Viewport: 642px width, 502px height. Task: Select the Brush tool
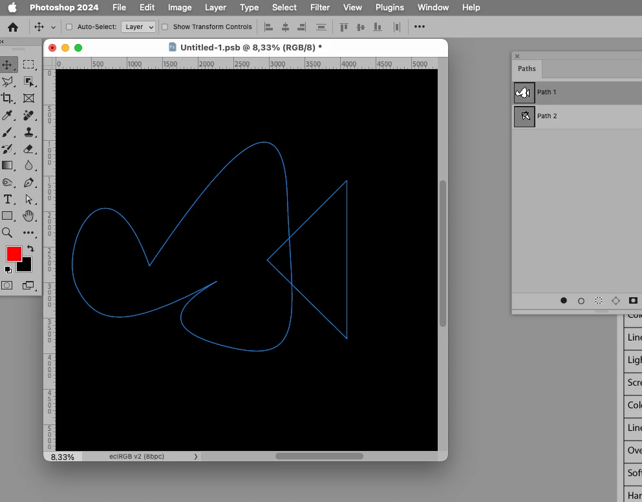pos(7,132)
